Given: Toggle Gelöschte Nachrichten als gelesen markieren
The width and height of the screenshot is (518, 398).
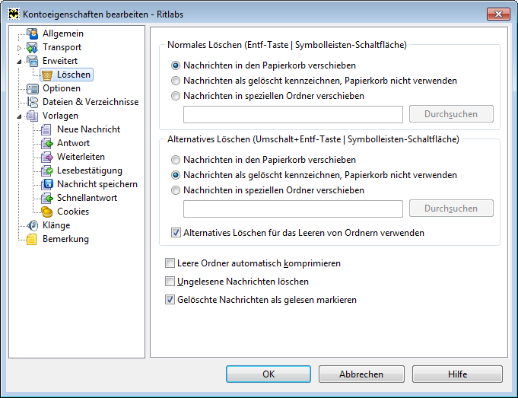Looking at the screenshot, I should coord(170,300).
